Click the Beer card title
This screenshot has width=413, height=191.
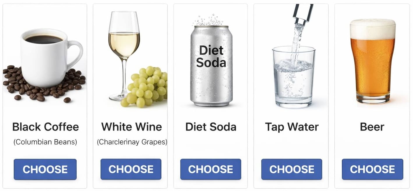point(372,127)
